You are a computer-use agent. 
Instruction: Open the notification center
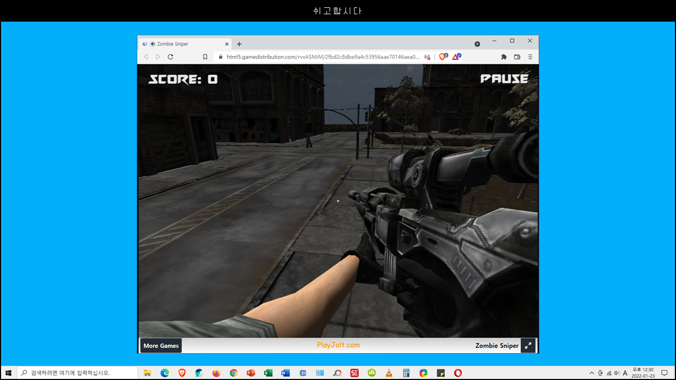click(x=664, y=373)
